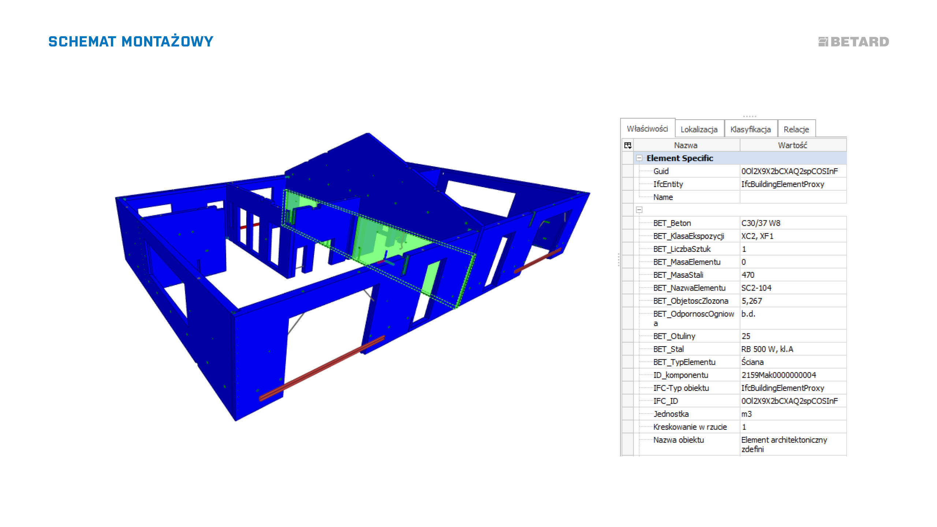Click the BETARD logo

coord(854,42)
